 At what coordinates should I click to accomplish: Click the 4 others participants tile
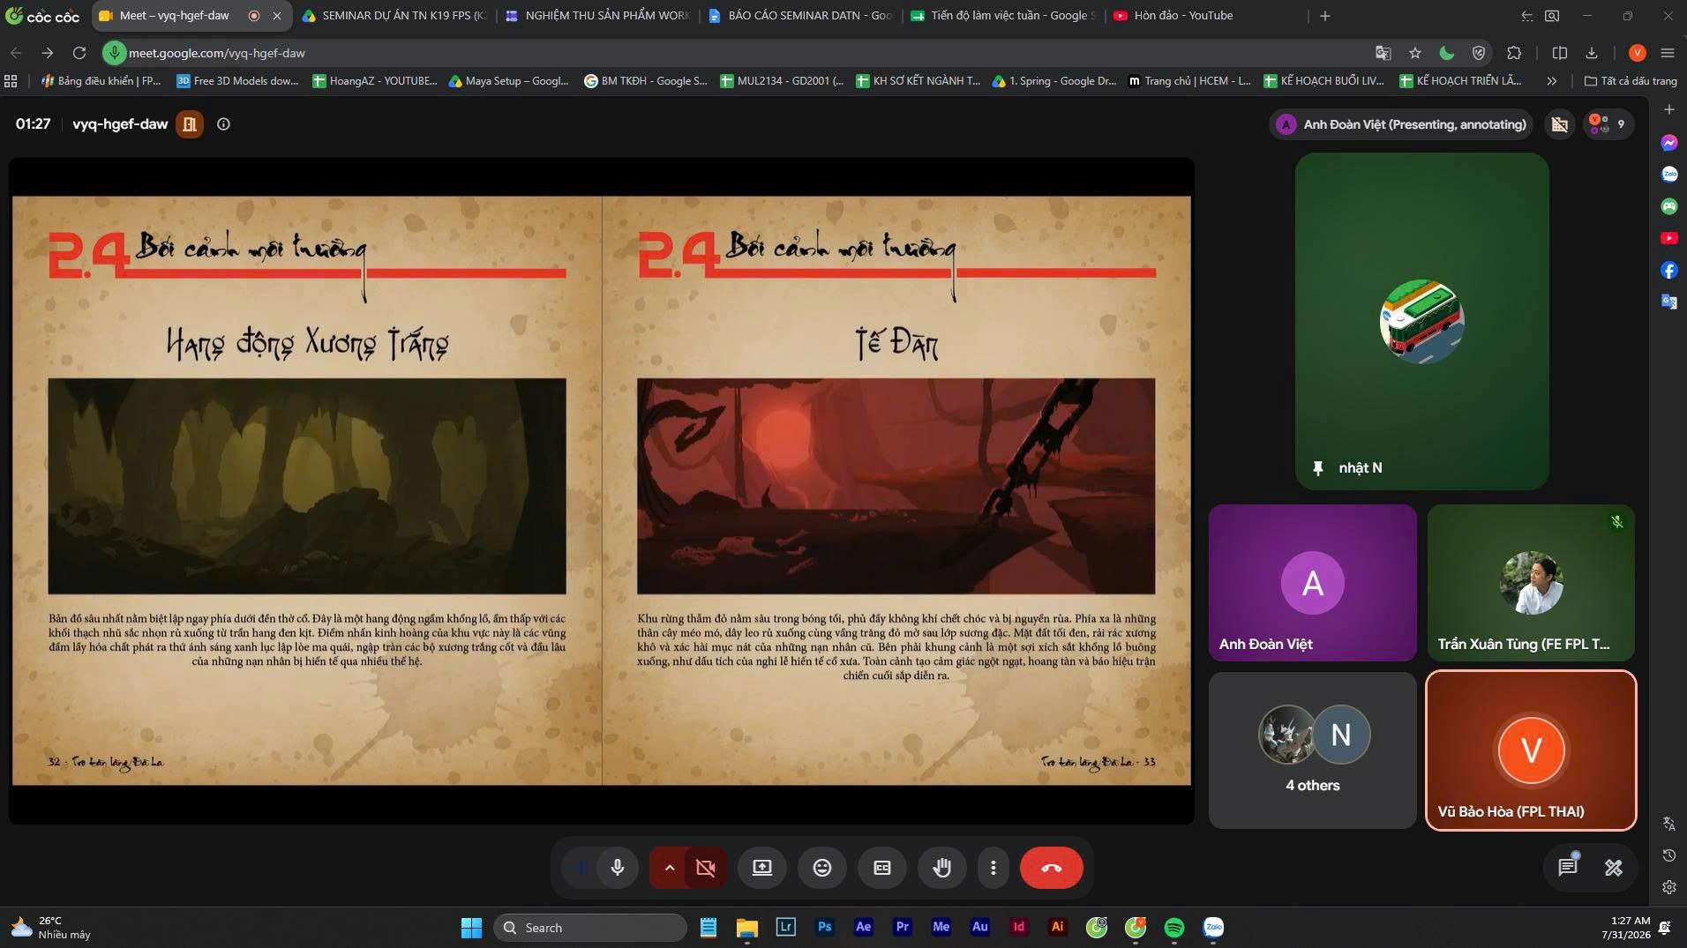1312,750
